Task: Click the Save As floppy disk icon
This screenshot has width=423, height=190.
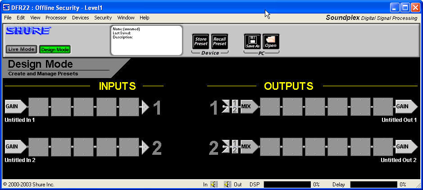Action: pos(253,42)
